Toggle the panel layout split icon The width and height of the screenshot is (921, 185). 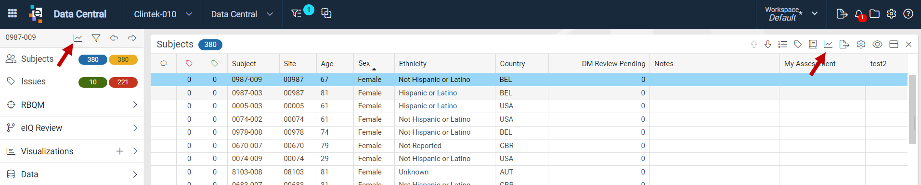click(894, 44)
